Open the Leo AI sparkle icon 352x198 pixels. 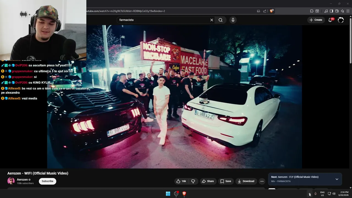click(342, 11)
